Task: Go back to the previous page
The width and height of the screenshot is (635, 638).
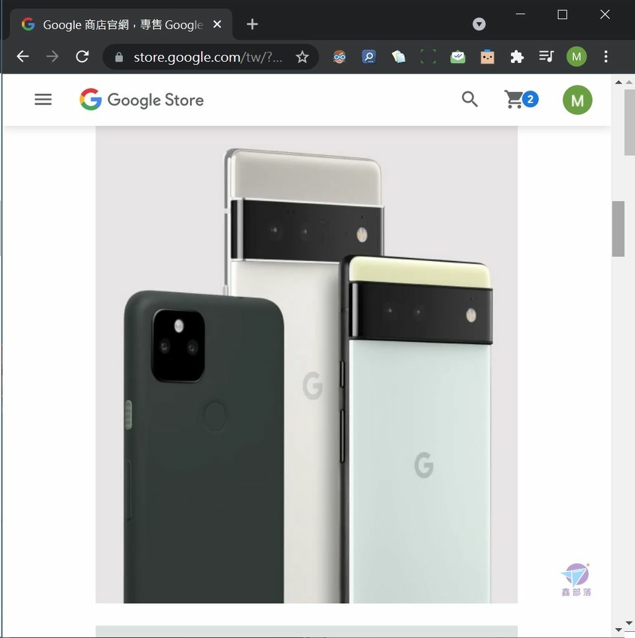Action: click(23, 56)
